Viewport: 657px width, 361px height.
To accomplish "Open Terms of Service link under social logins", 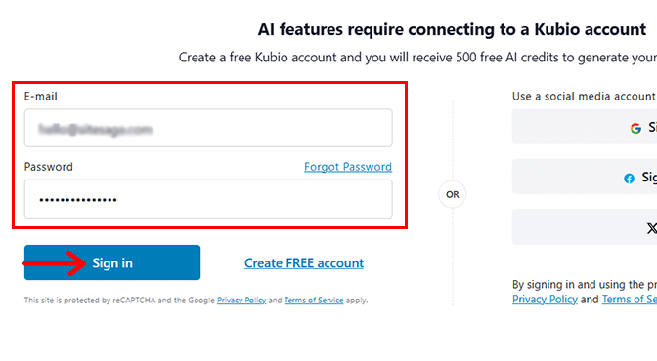I will (x=630, y=300).
